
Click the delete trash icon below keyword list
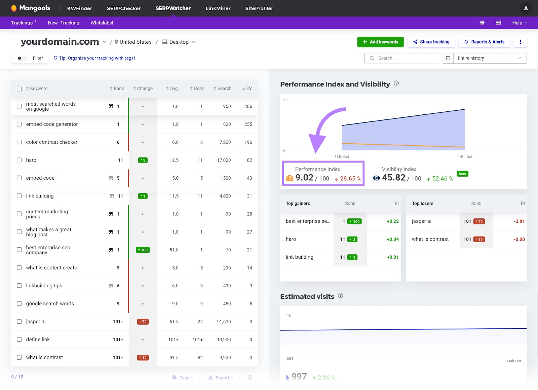[250, 377]
